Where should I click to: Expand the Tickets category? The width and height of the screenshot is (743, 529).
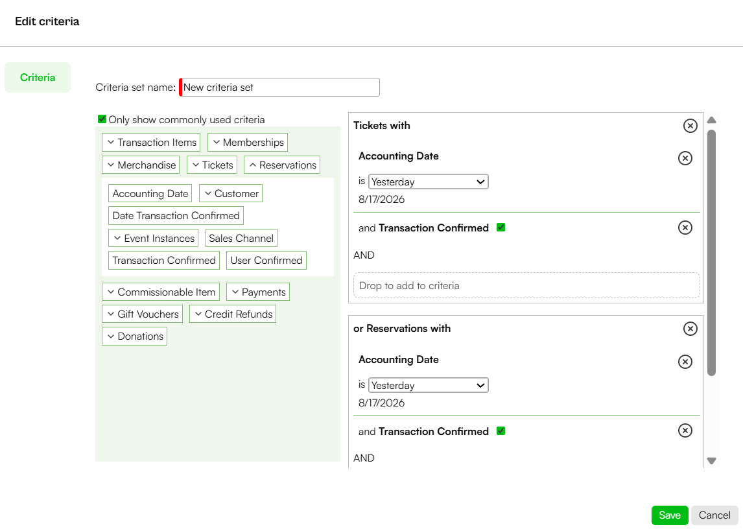212,165
